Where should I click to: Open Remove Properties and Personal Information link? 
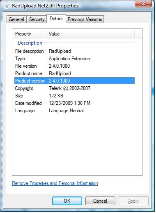pyautogui.click(x=55, y=183)
